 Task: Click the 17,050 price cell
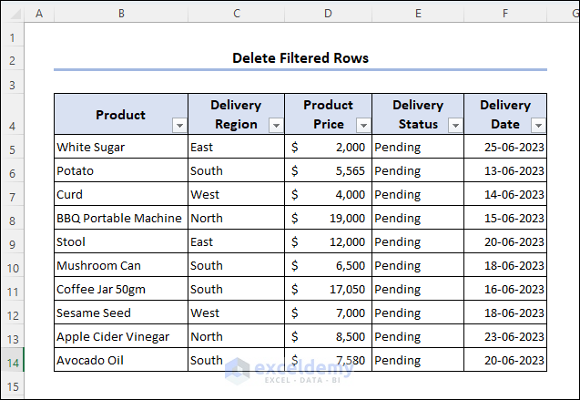328,289
